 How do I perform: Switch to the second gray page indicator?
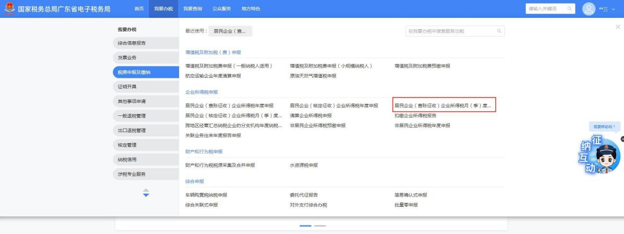click(x=320, y=226)
